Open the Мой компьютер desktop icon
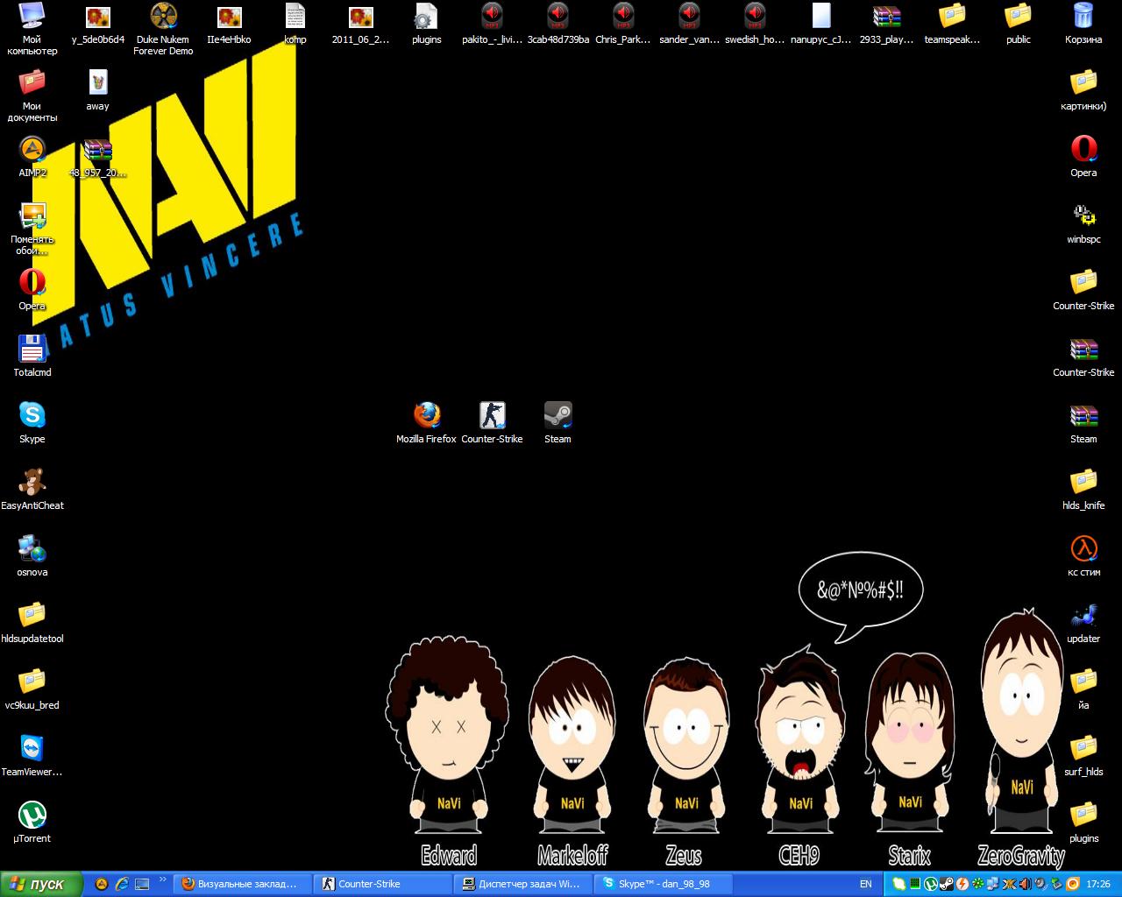Viewport: 1122px width, 897px height. [32, 29]
